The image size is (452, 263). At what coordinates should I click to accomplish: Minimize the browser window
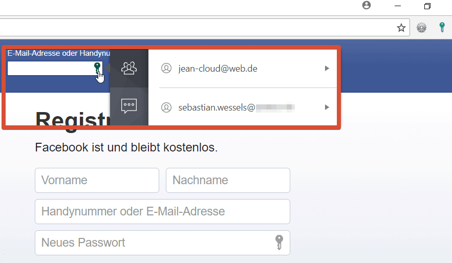tap(398, 6)
